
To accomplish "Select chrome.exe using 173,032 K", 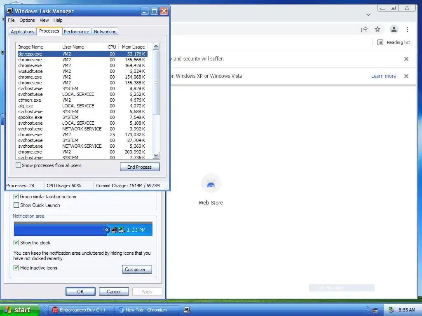I will [x=82, y=135].
